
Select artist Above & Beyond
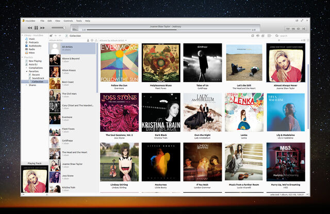coord(72,60)
